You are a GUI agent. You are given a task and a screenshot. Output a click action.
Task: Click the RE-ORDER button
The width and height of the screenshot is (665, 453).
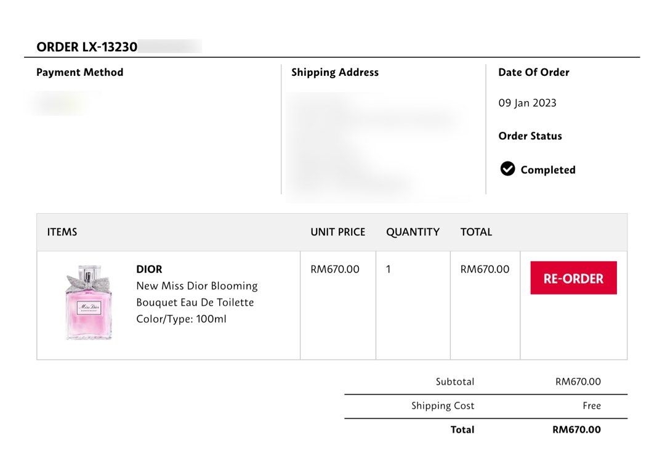(x=573, y=278)
